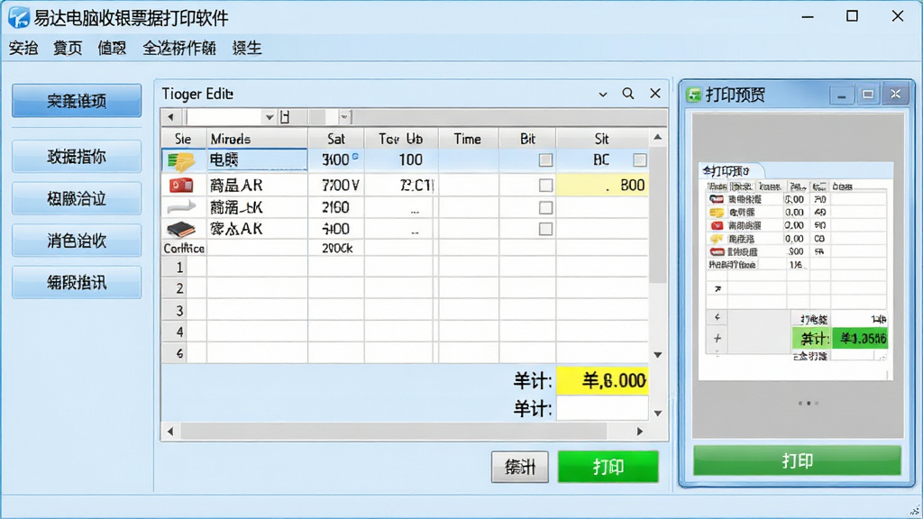Close the Tioger Edit panel

(655, 94)
